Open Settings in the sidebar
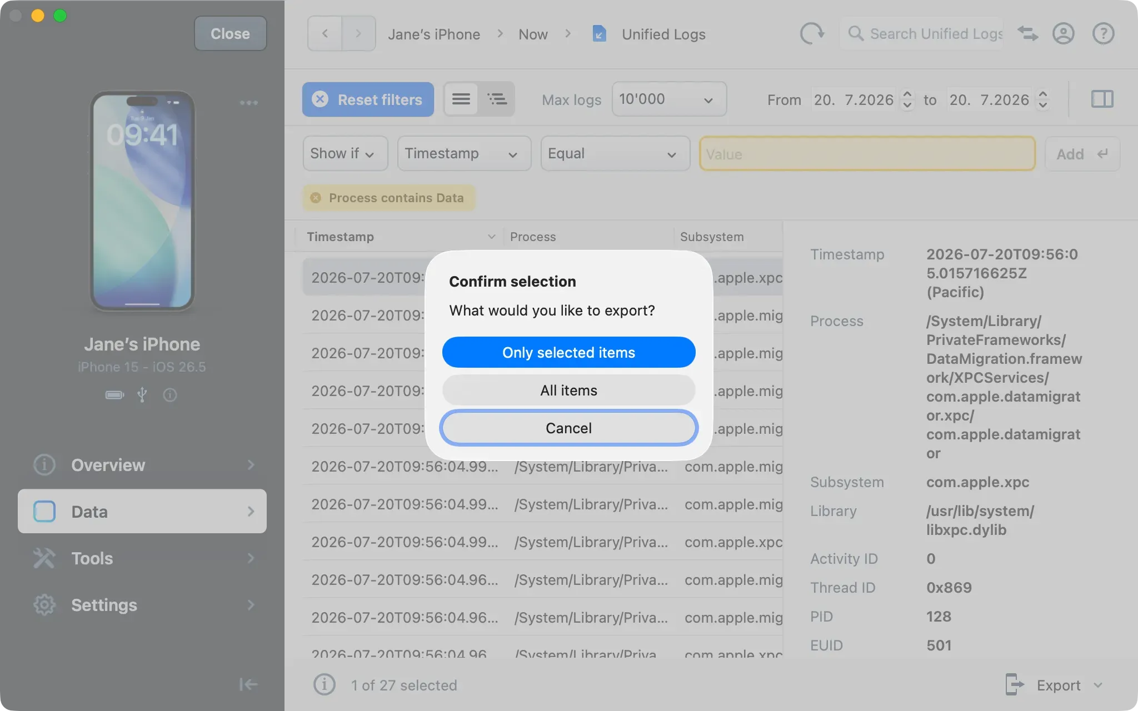The width and height of the screenshot is (1138, 711). pyautogui.click(x=142, y=604)
